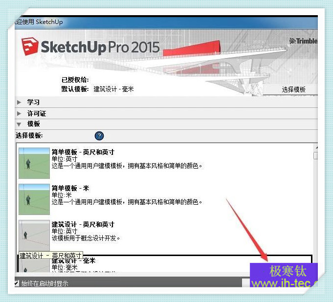Select thumbnail of 简单模板 - 米
The image size is (333, 302).
[x=34, y=199]
